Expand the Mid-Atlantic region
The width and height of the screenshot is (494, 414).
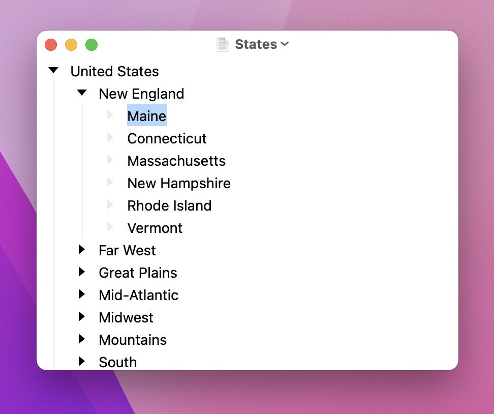click(x=82, y=294)
